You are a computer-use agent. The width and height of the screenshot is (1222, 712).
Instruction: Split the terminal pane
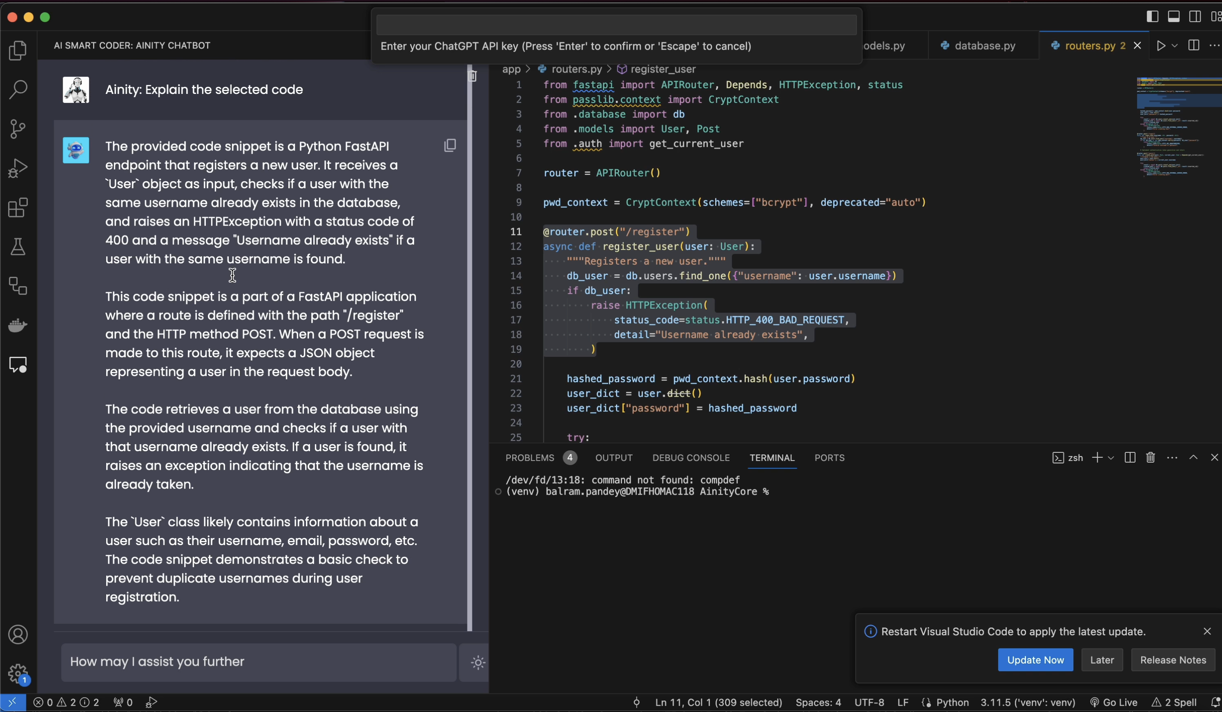1130,457
